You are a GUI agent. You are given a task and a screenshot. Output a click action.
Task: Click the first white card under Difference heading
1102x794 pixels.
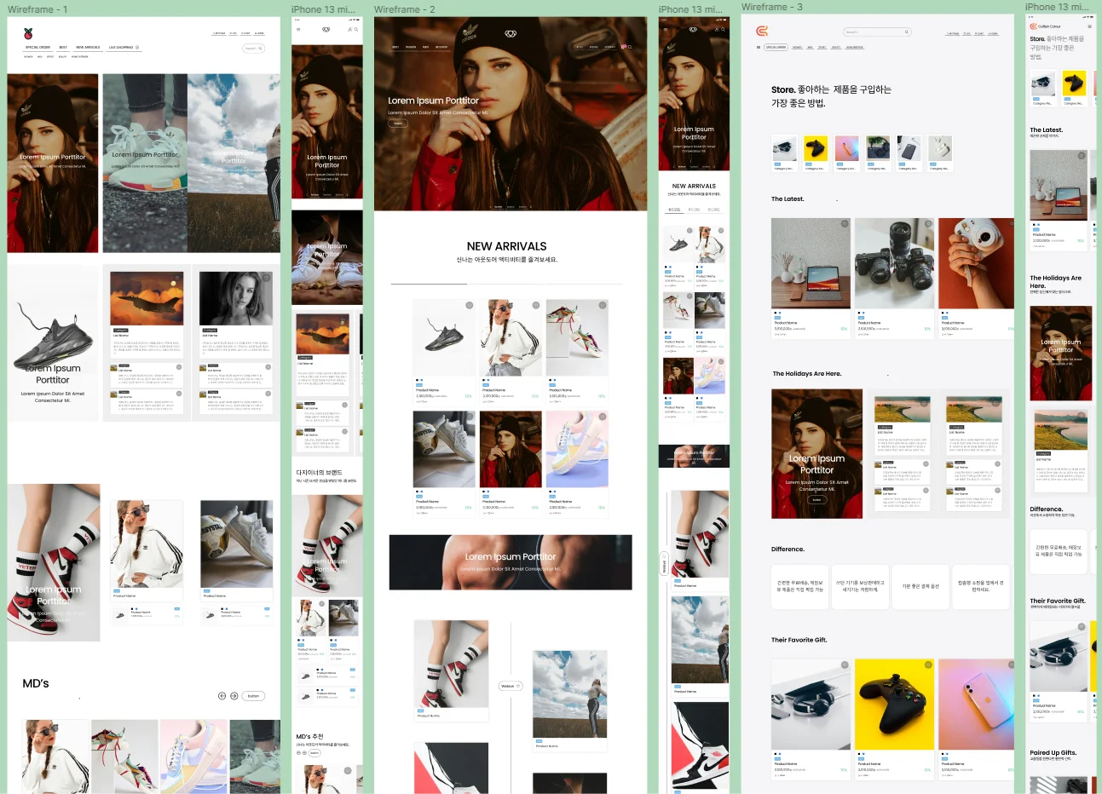point(799,587)
